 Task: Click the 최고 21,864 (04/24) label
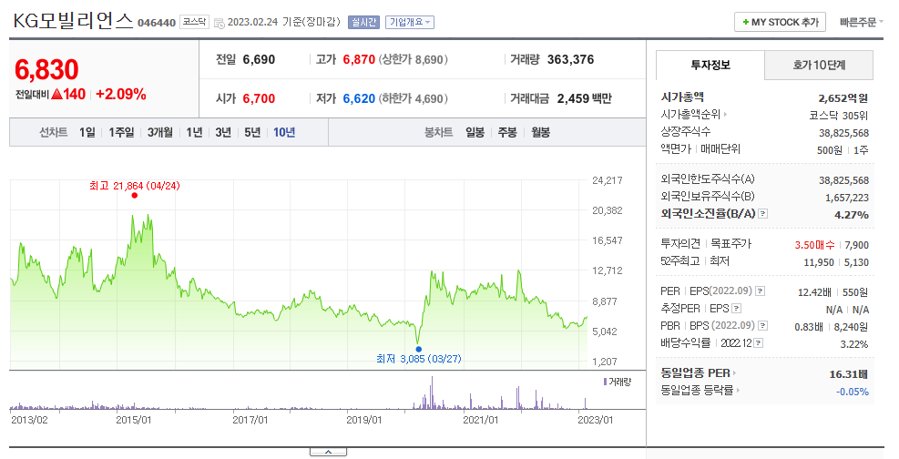click(135, 186)
